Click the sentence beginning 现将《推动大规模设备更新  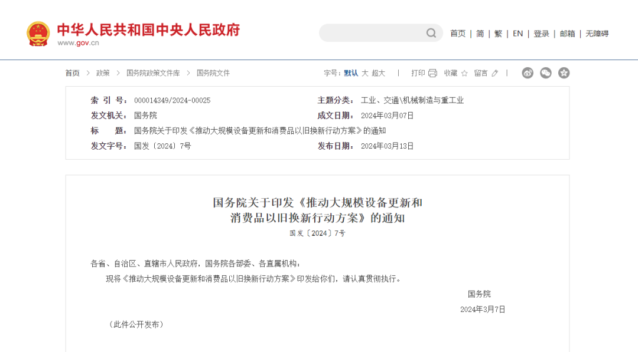coord(254,279)
